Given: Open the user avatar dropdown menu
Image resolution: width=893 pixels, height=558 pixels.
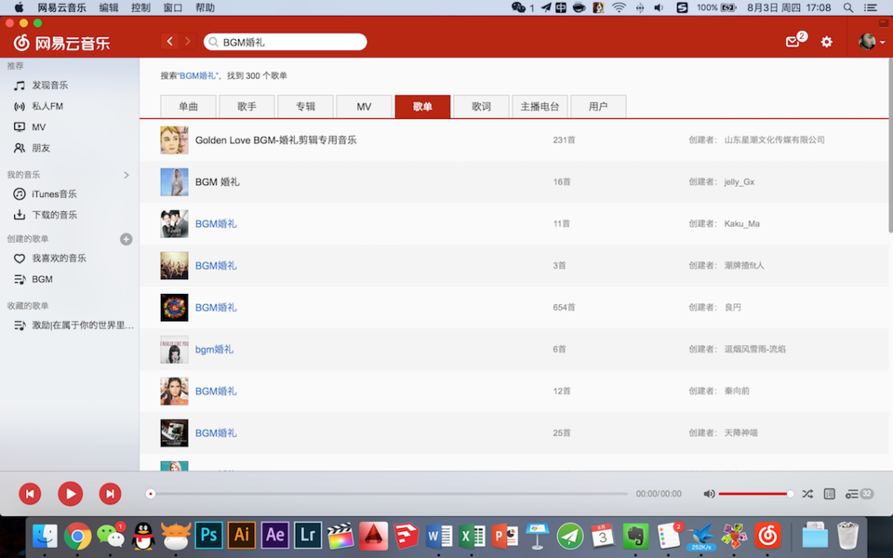Looking at the screenshot, I should coord(872,42).
